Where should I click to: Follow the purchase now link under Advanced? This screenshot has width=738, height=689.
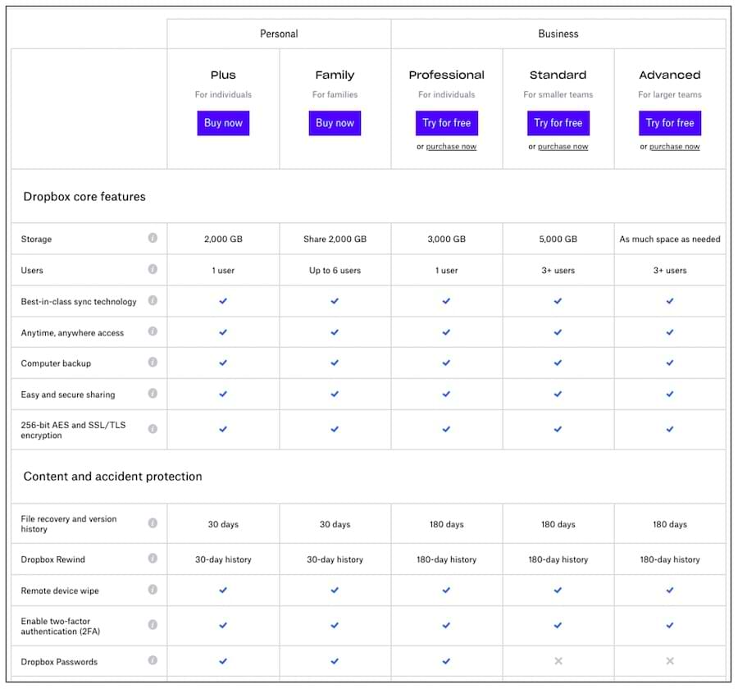coord(675,147)
